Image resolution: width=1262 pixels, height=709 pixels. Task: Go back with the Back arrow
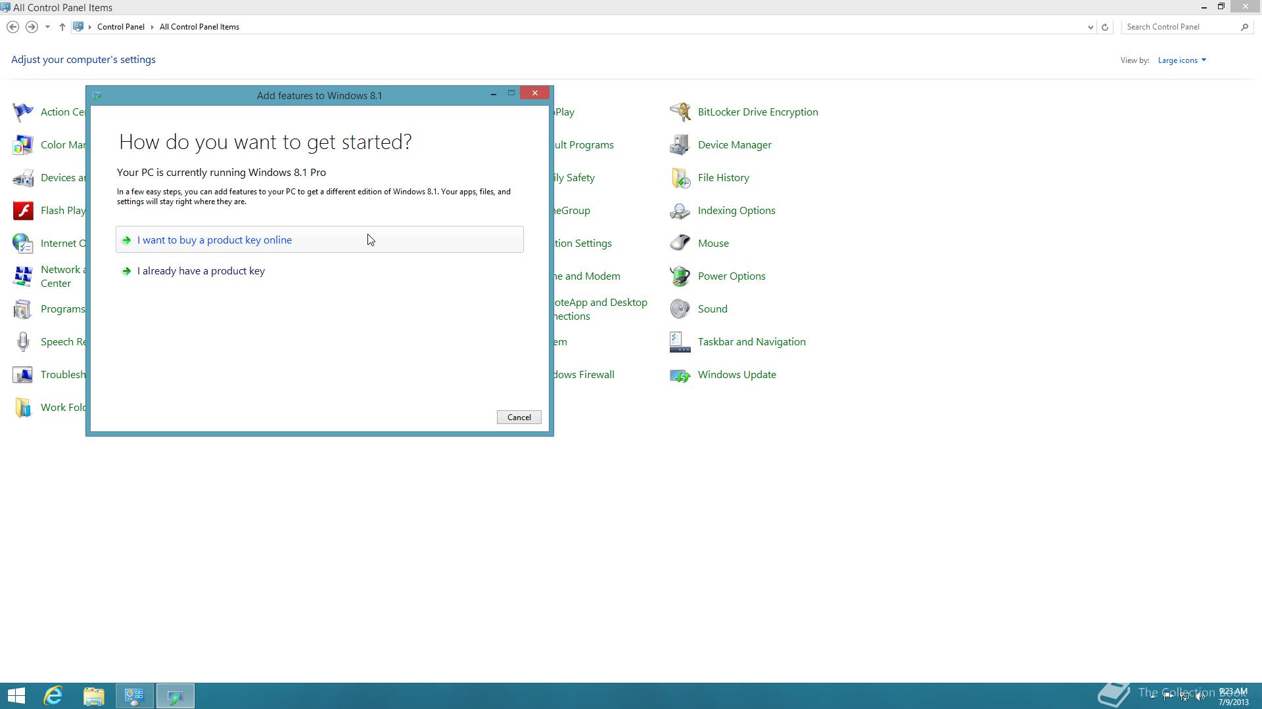tap(12, 27)
